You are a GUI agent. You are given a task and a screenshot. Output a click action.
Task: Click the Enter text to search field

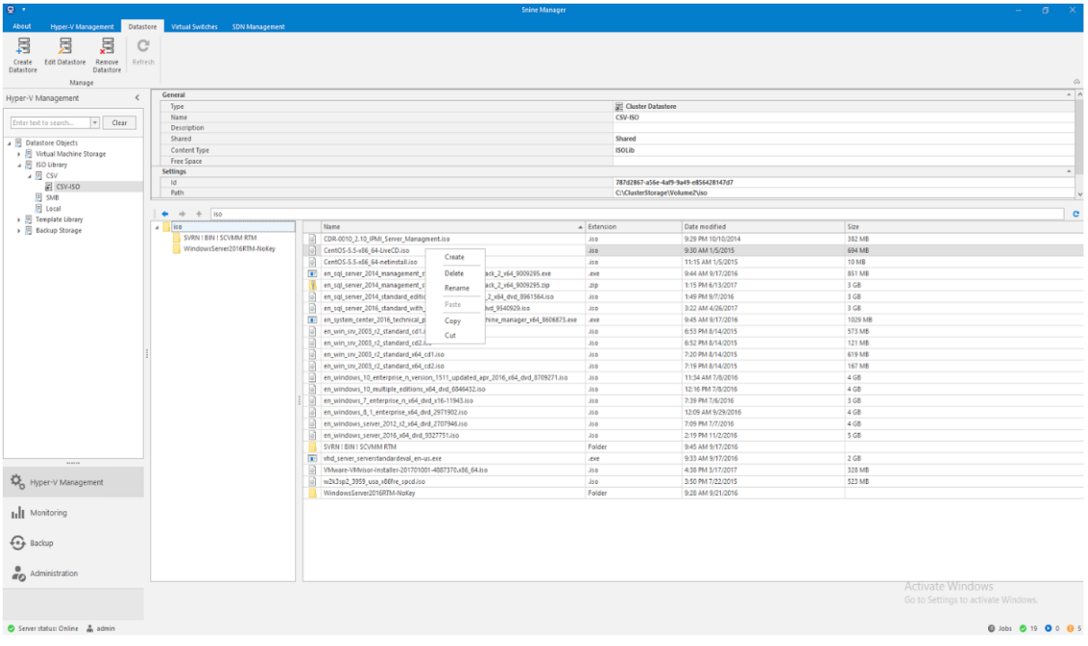[x=49, y=122]
